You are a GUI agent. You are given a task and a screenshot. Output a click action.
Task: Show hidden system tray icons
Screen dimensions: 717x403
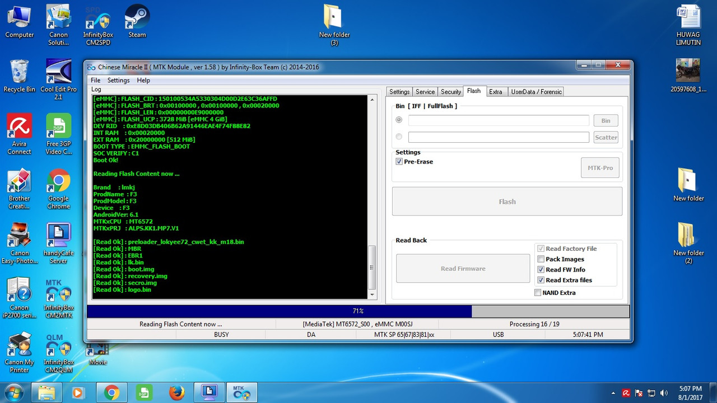[613, 393]
